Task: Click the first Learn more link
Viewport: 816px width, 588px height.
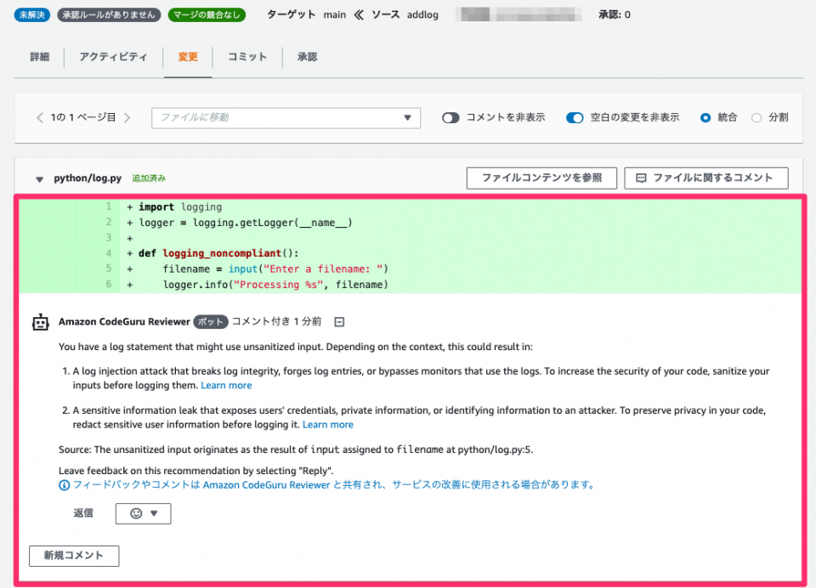Action: point(226,385)
